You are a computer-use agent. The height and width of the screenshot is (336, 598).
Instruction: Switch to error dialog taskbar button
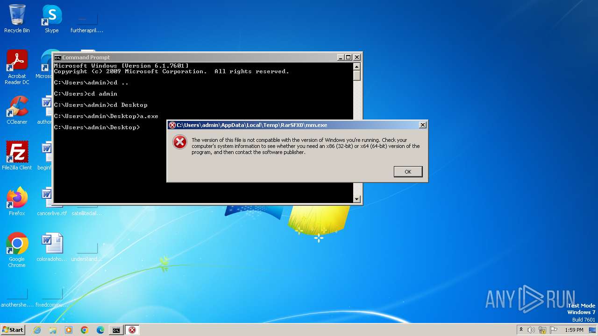click(x=132, y=330)
